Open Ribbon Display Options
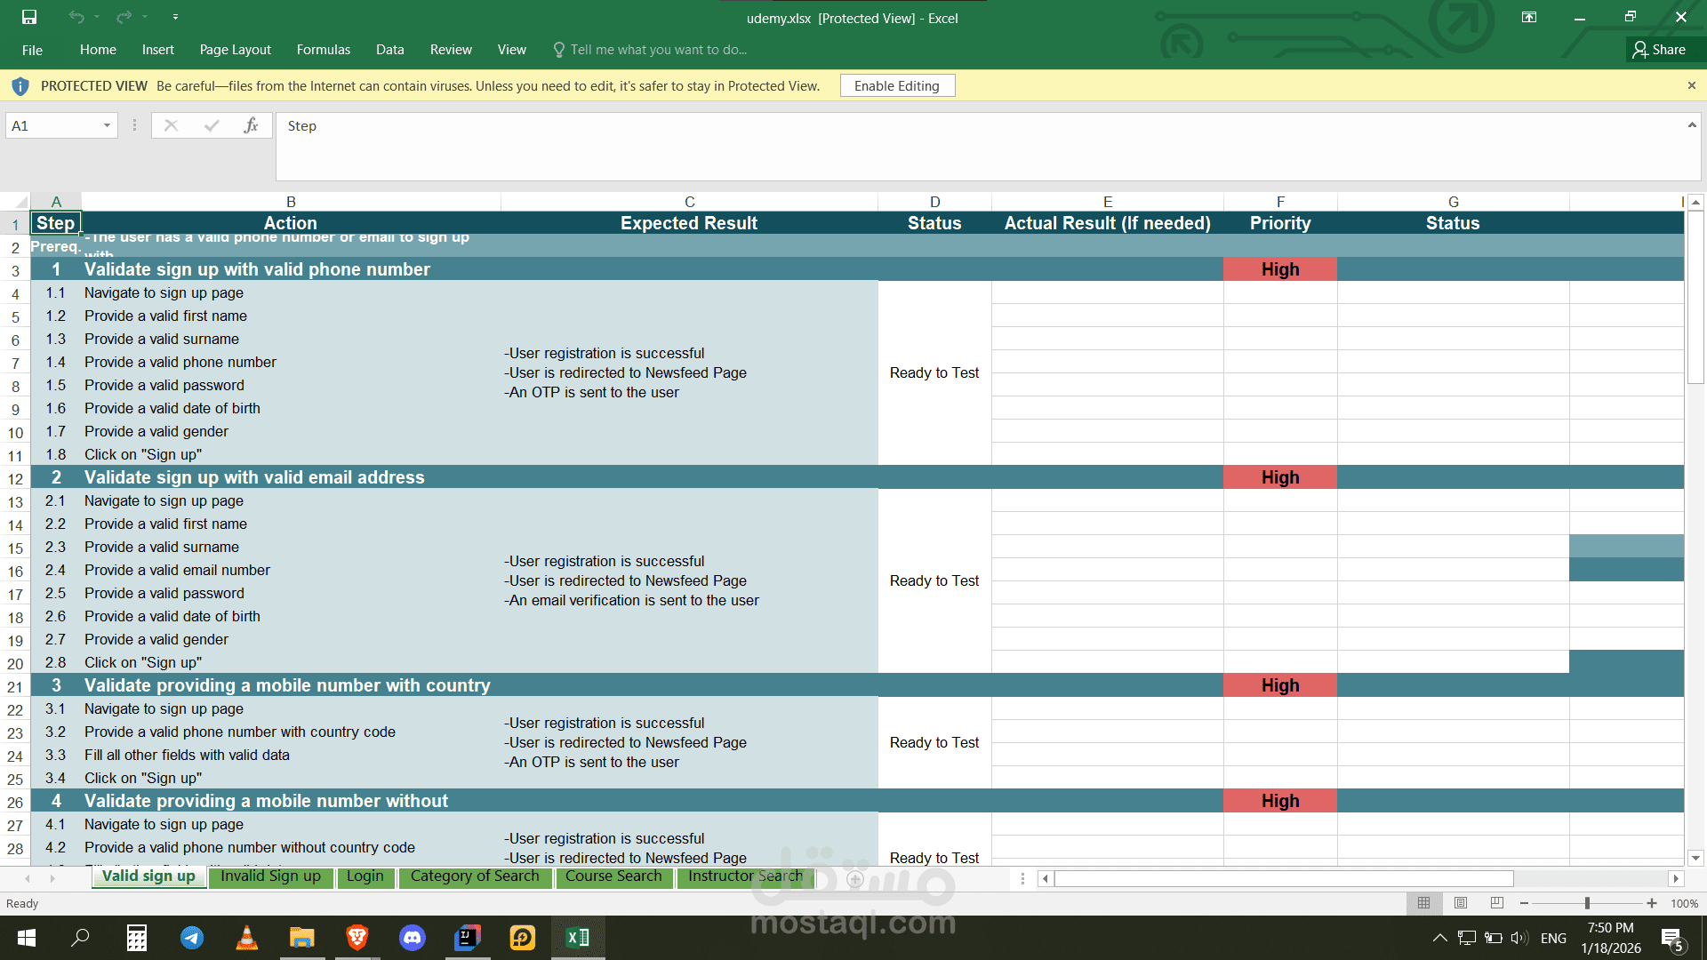This screenshot has width=1707, height=960. coord(1529,17)
